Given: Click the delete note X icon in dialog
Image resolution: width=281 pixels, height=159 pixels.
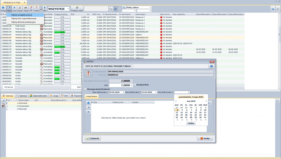Looking at the screenshot, I should coord(88,112).
